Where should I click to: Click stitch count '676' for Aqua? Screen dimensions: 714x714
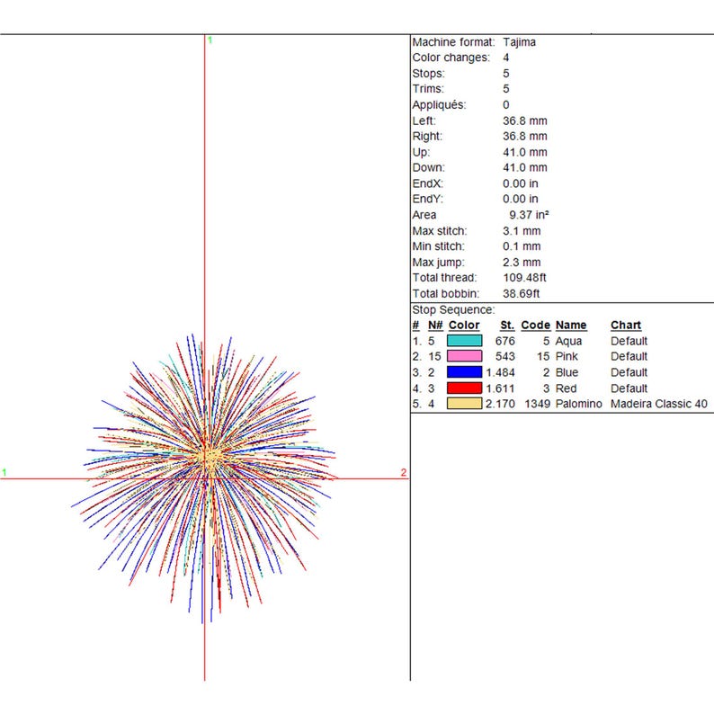505,341
